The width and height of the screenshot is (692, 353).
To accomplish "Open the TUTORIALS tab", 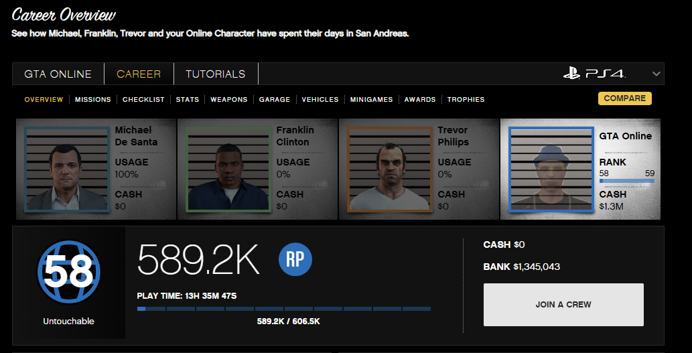I will coord(216,74).
